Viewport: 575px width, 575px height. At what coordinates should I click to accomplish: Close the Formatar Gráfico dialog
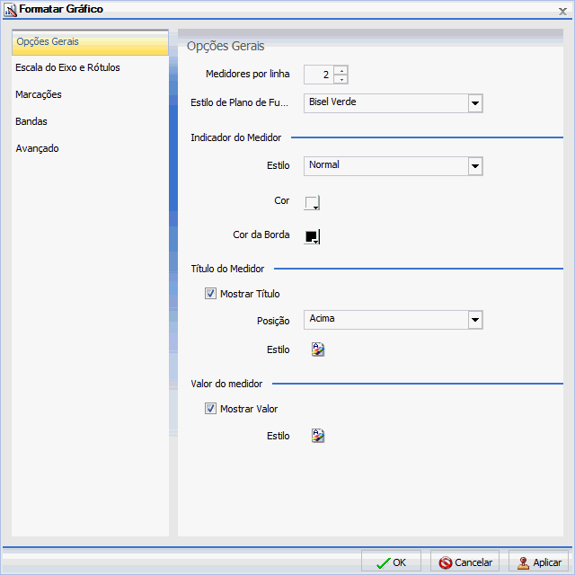click(562, 12)
